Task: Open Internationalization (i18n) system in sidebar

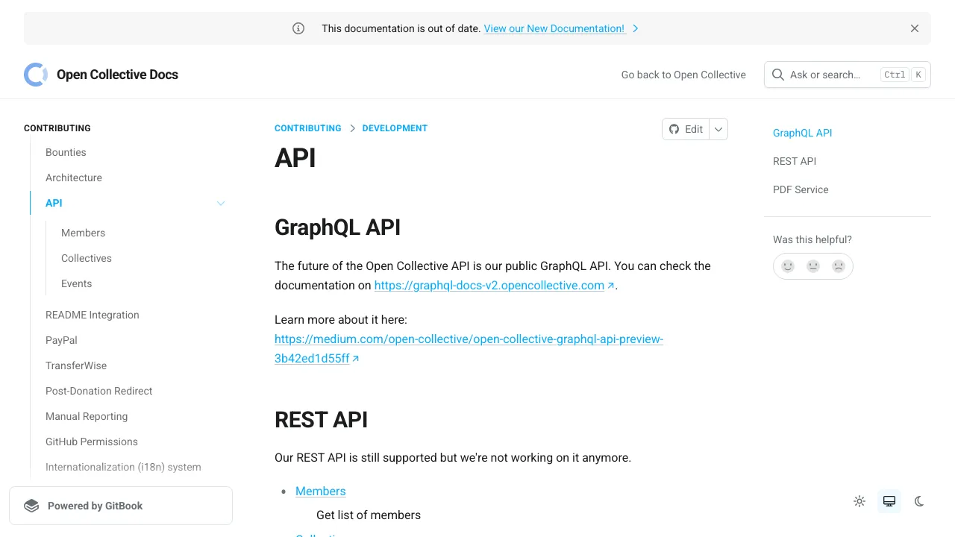Action: tap(123, 467)
